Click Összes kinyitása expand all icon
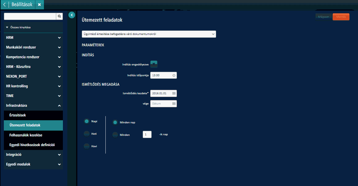The height and width of the screenshot is (186, 358). tap(7, 27)
